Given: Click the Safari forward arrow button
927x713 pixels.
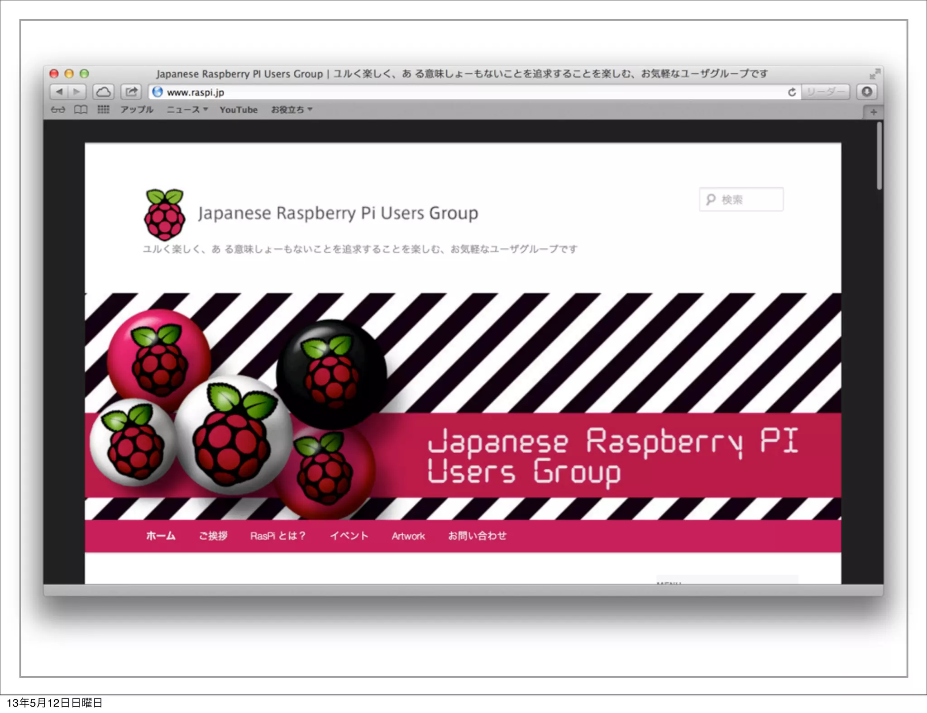Looking at the screenshot, I should pyautogui.click(x=76, y=92).
